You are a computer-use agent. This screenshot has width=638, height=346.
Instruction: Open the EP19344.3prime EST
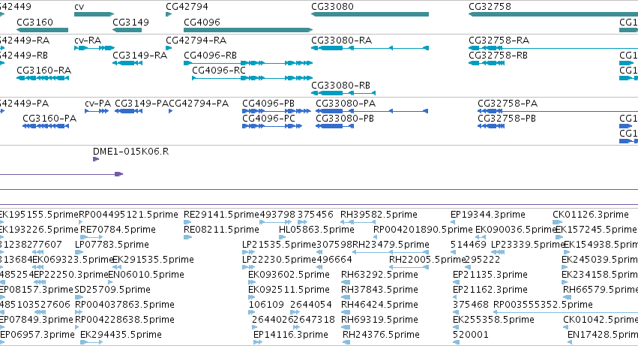tap(488, 215)
